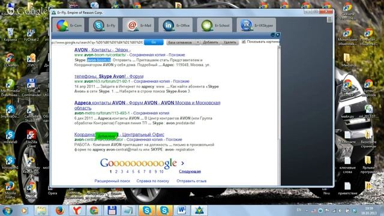
Task: Click the Добавить button
Action: (211, 43)
